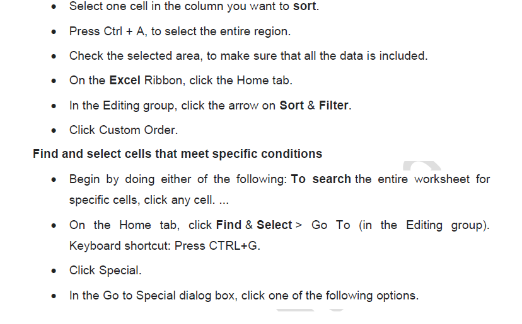Click the bold phrase "To search"
This screenshot has width=522, height=324.
click(321, 179)
